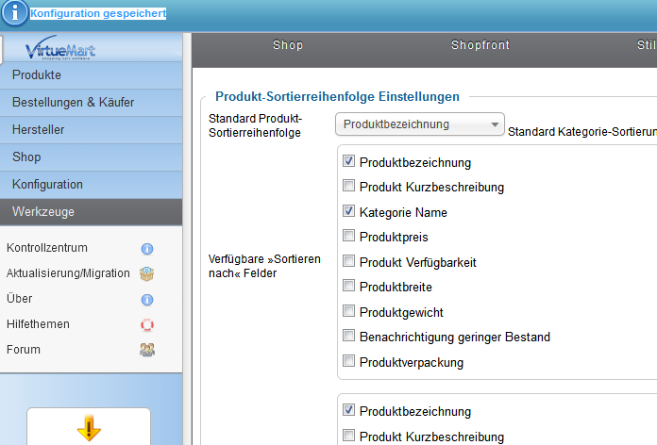Uncheck the Kategorie Name checkbox

point(349,211)
